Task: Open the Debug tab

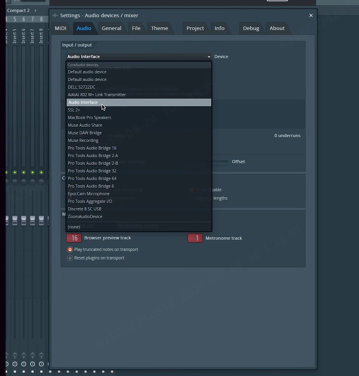Action: click(x=251, y=28)
